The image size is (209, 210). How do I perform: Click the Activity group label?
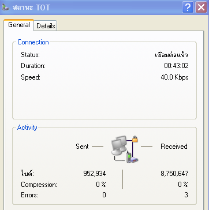[x=27, y=127]
